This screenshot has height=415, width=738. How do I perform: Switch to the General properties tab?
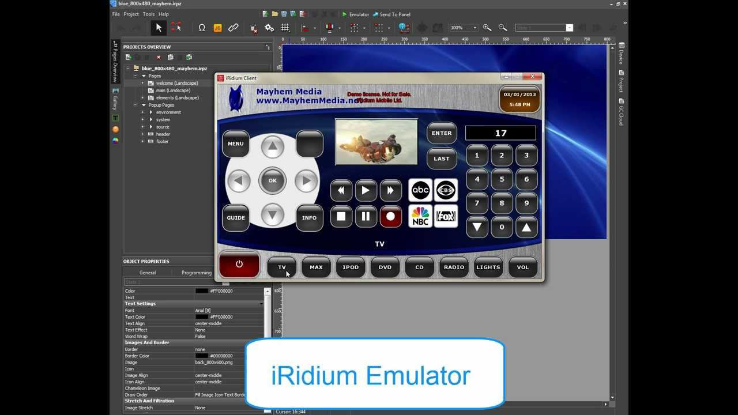click(148, 273)
